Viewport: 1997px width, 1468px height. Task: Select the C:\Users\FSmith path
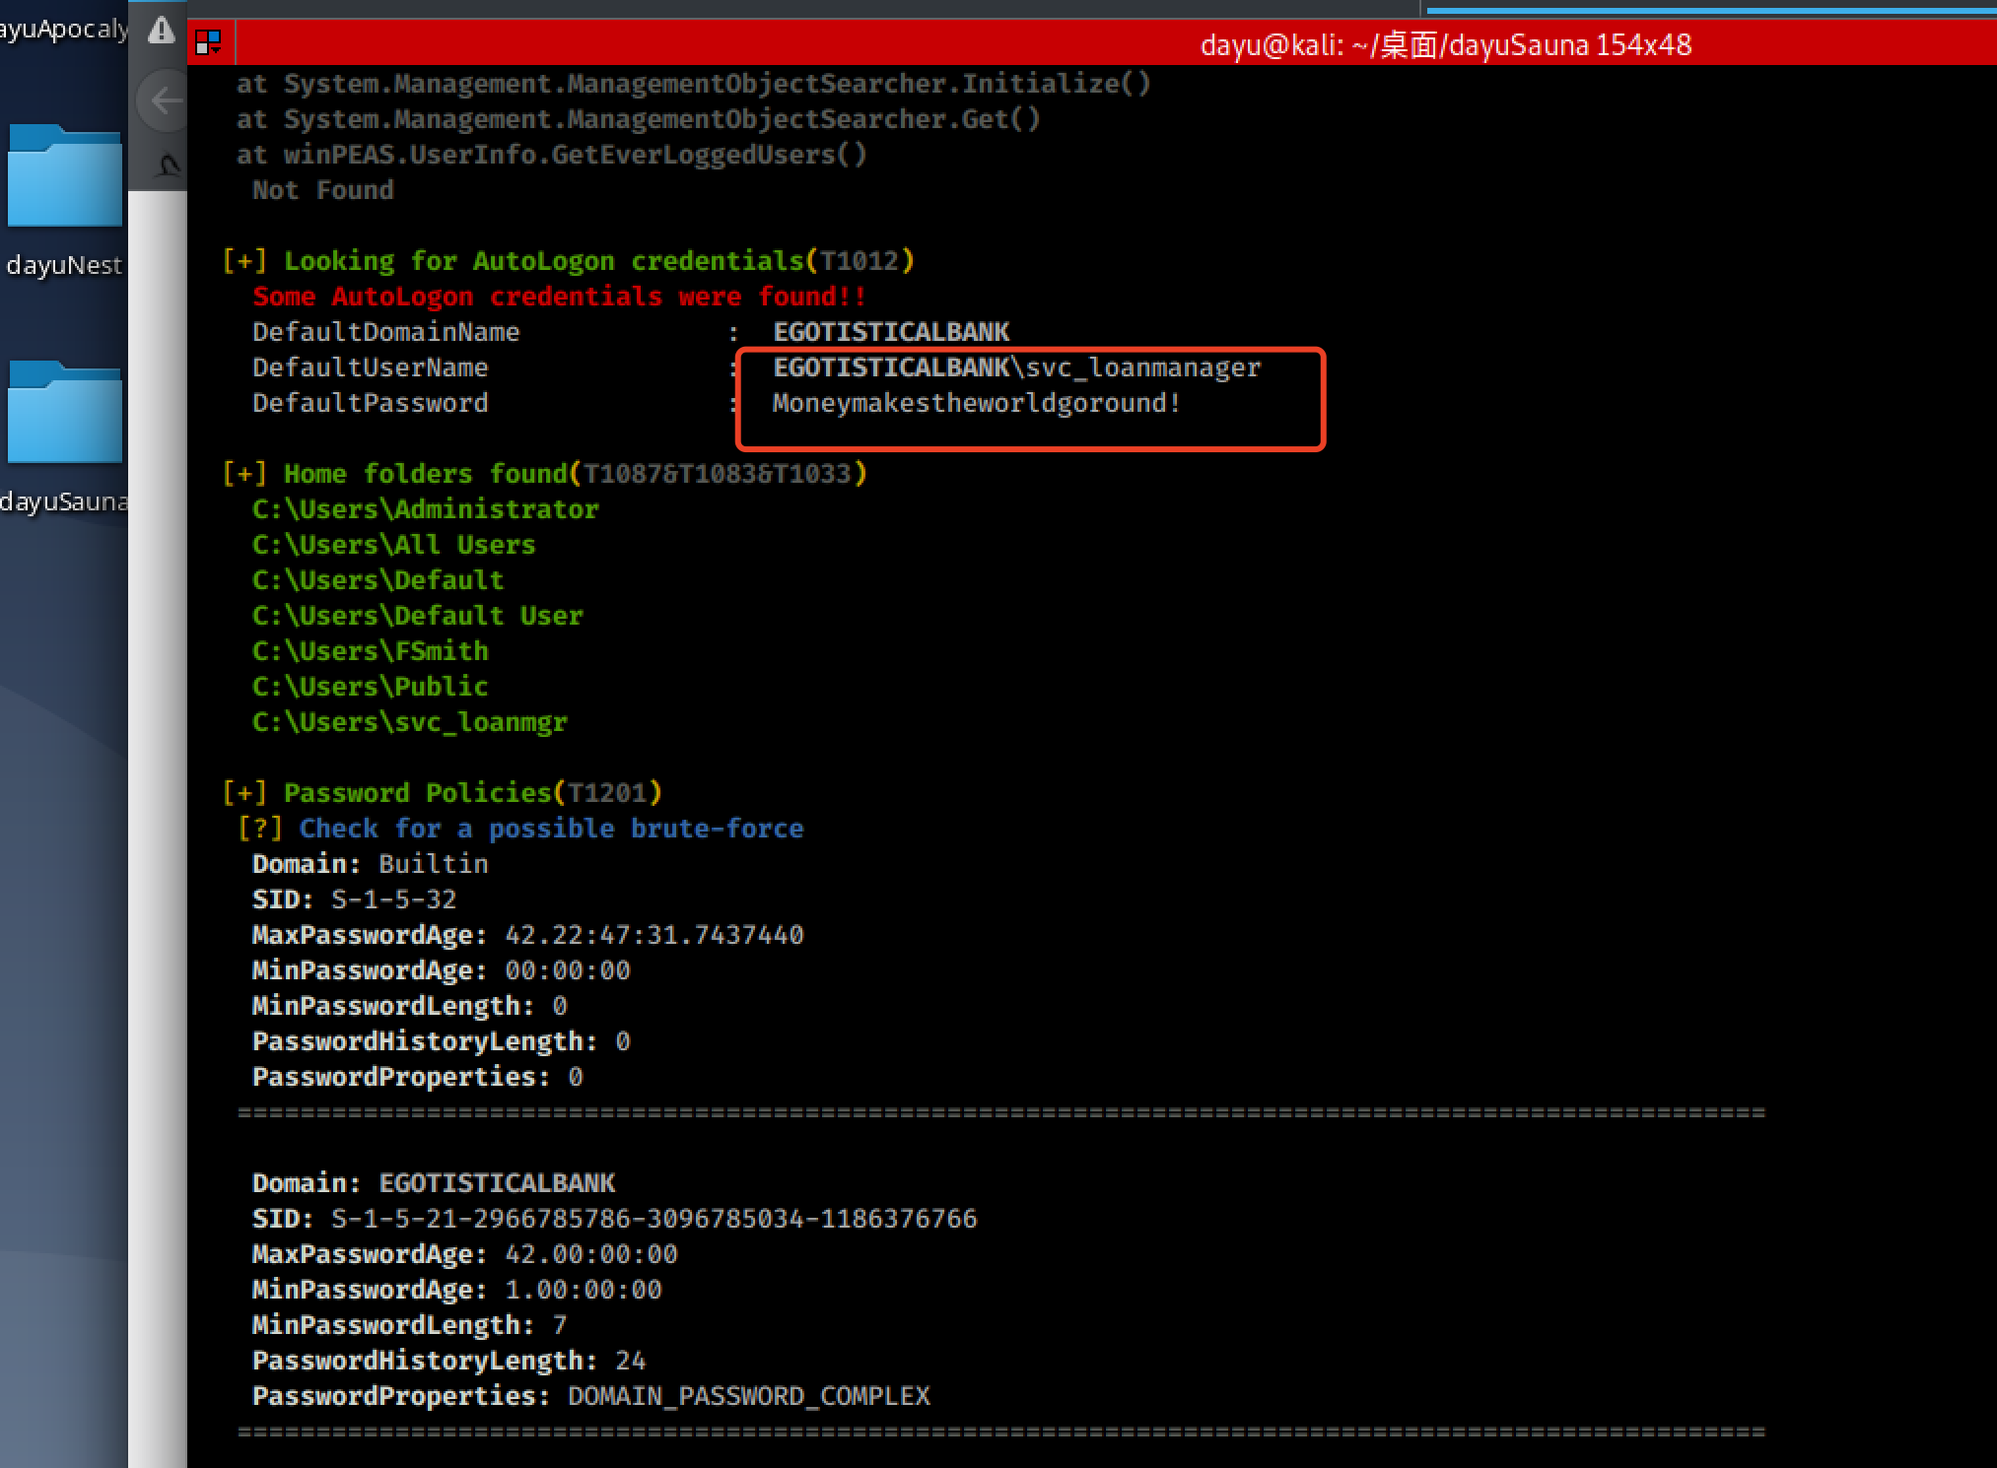point(370,651)
